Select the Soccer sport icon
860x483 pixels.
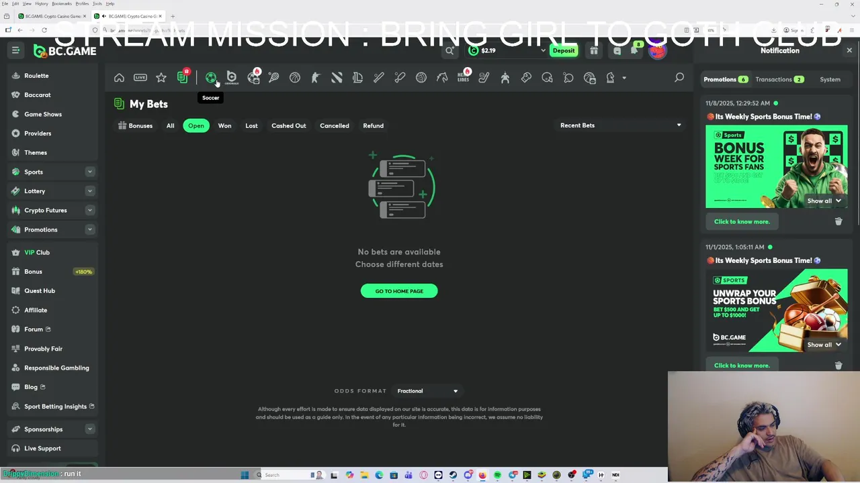tap(211, 78)
